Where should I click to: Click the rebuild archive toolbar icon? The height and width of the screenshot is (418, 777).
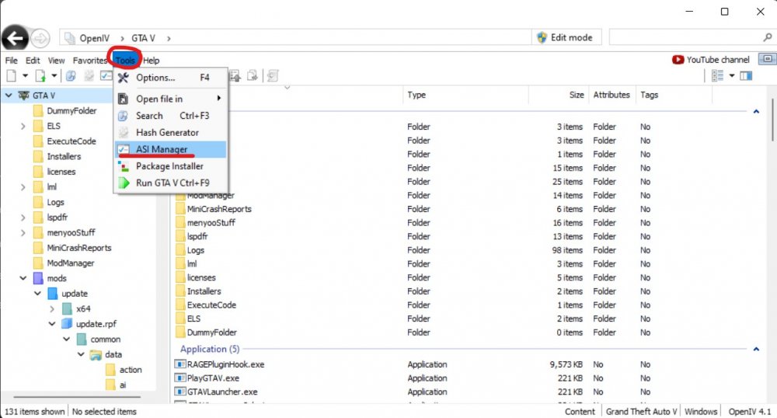[x=273, y=76]
